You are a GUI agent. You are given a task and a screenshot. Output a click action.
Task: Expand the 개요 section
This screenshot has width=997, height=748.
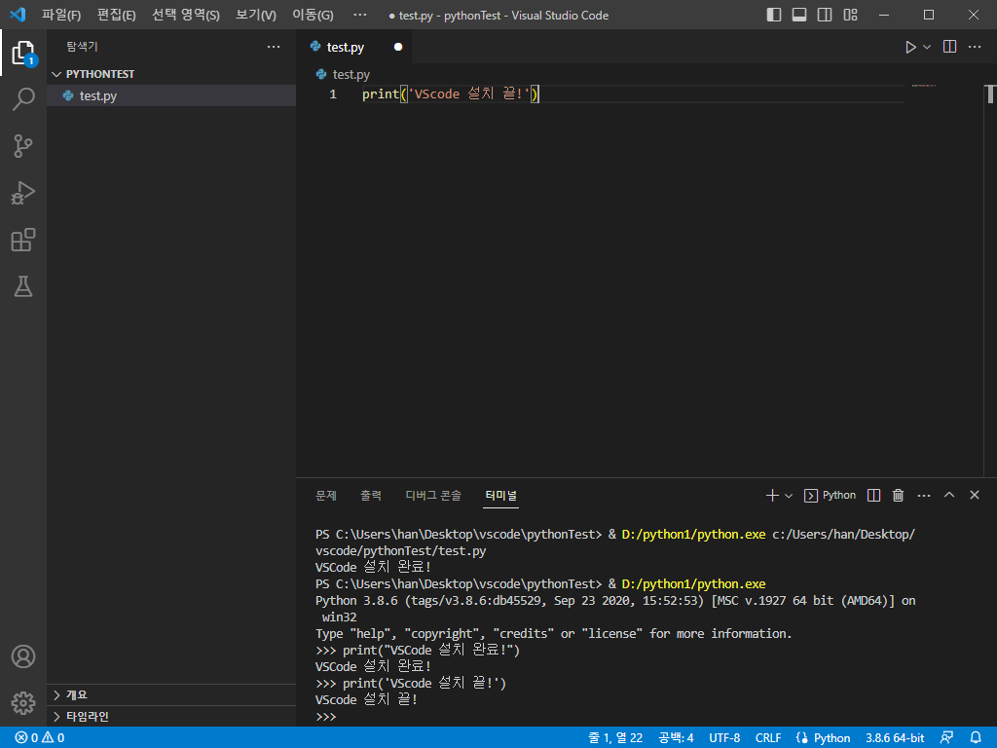coord(171,694)
